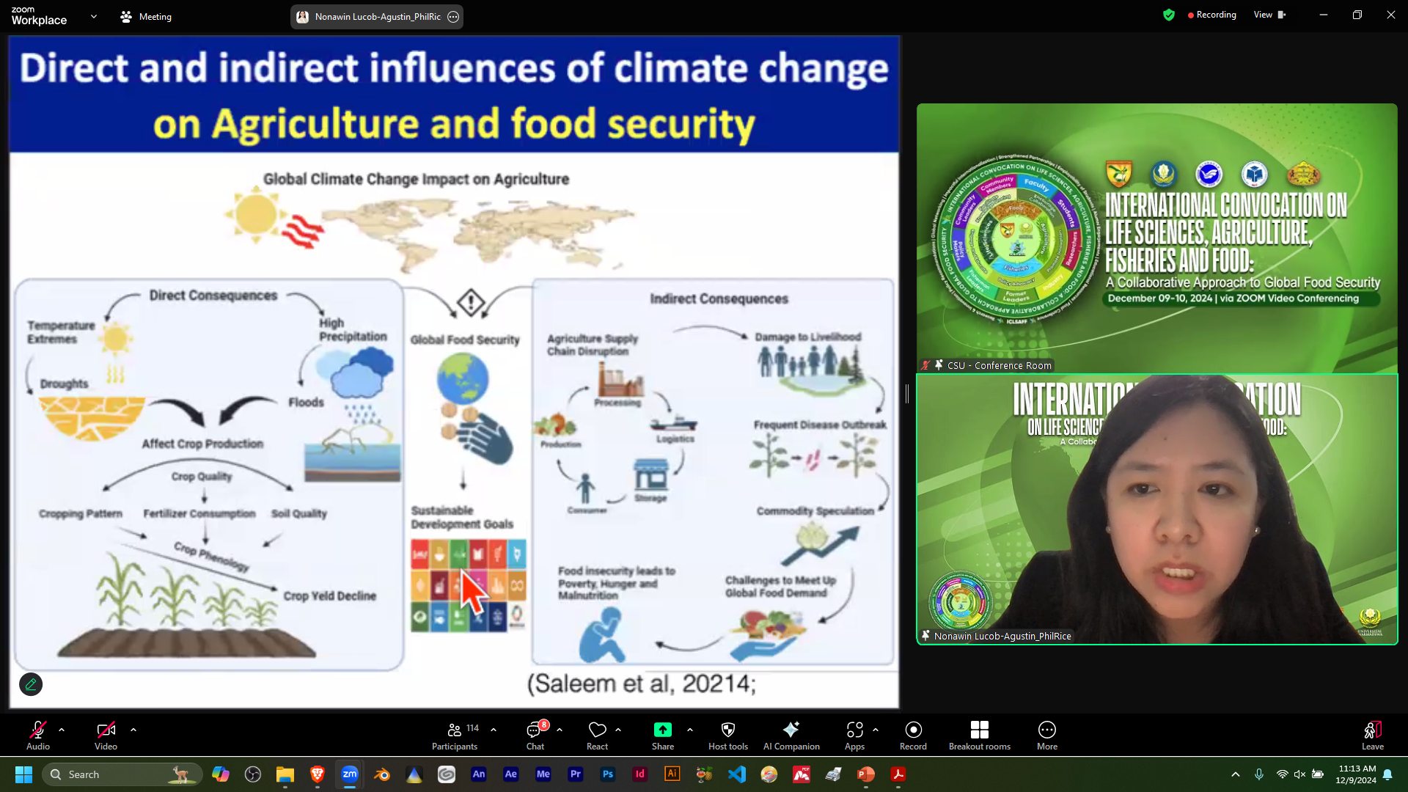This screenshot has height=792, width=1408.
Task: Open the Apps menu icon
Action: coord(854,730)
